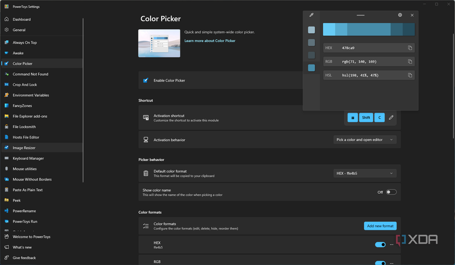The width and height of the screenshot is (455, 265).
Task: Click the Enable Color Picker row
Action: [221, 80]
